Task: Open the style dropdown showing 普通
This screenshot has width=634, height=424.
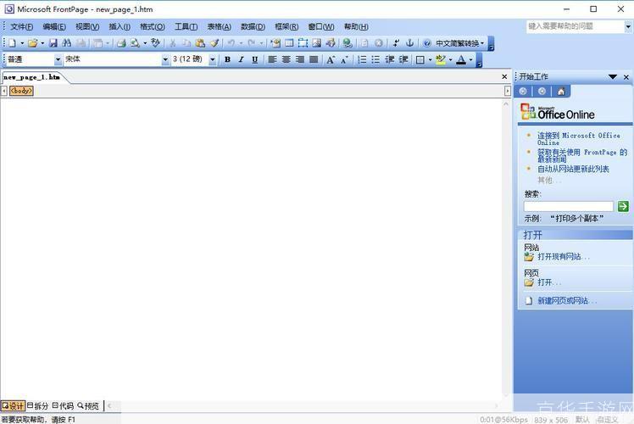Action: tap(58, 59)
